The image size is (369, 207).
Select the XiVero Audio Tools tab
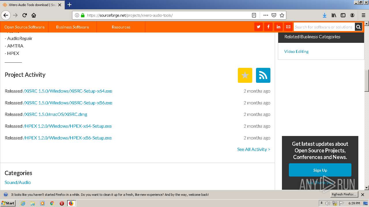(x=32, y=5)
